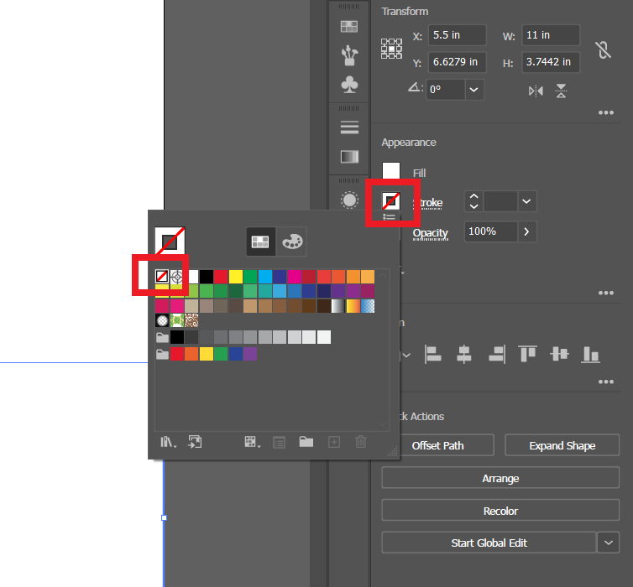Toggle Constrain Width and Height Proportions link
This screenshot has height=587, width=633.
point(603,50)
